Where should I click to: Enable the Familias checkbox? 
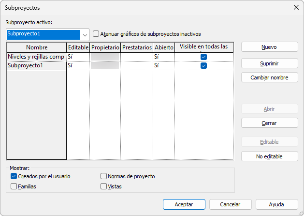(14, 186)
